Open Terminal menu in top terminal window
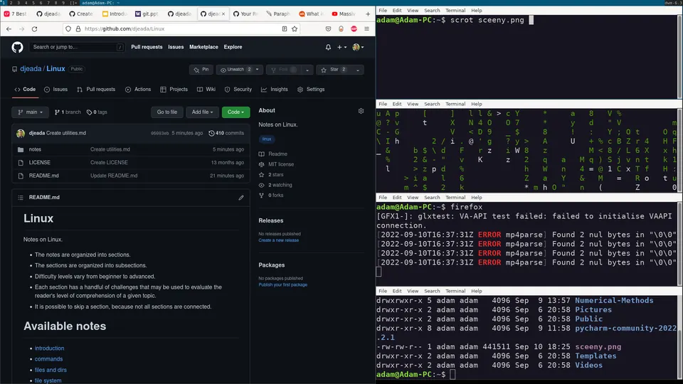Image resolution: width=683 pixels, height=384 pixels. (x=455, y=11)
